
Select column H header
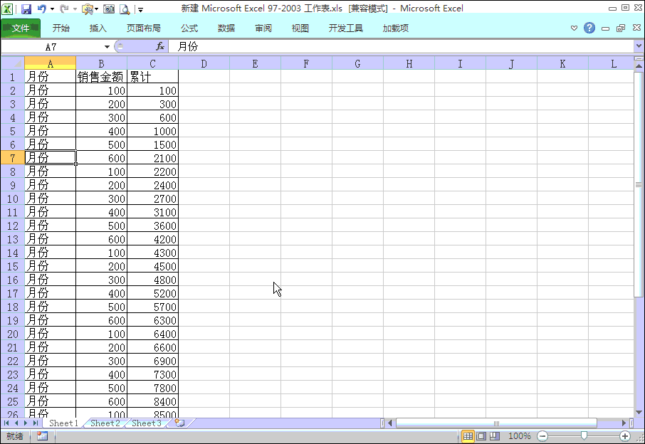pos(409,64)
